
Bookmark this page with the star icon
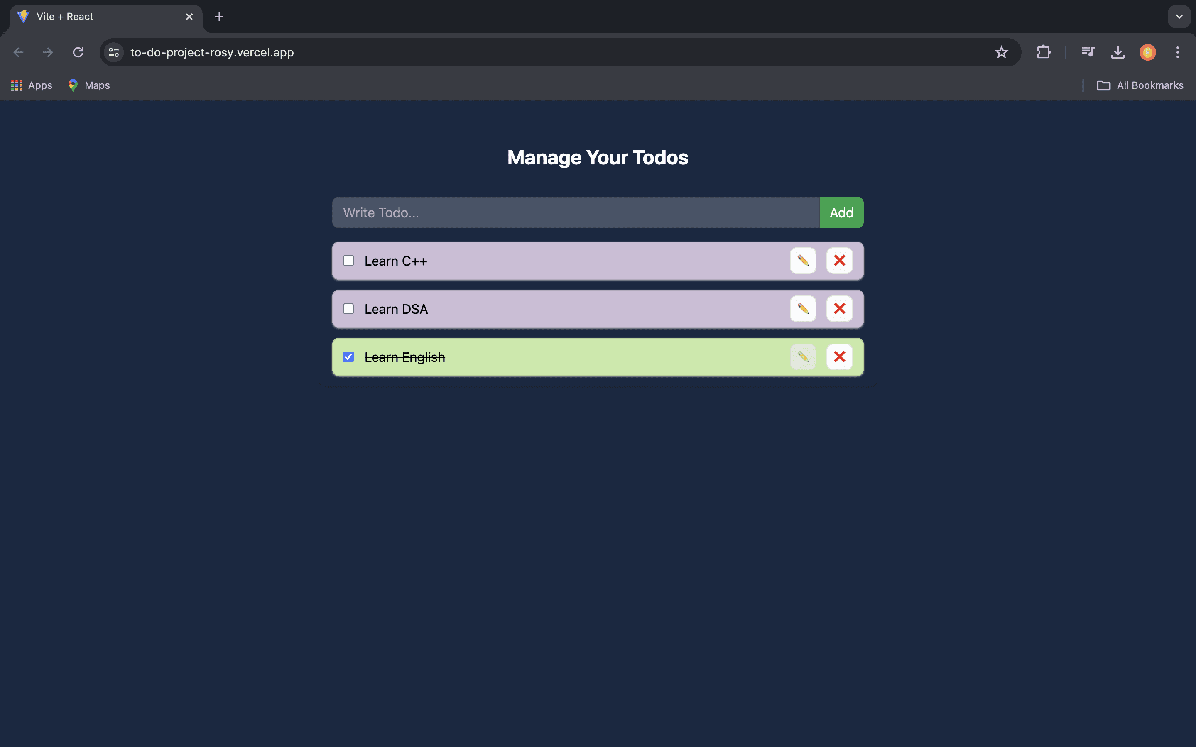click(x=1001, y=52)
